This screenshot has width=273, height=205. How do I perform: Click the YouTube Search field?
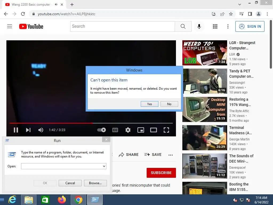[x=122, y=26]
